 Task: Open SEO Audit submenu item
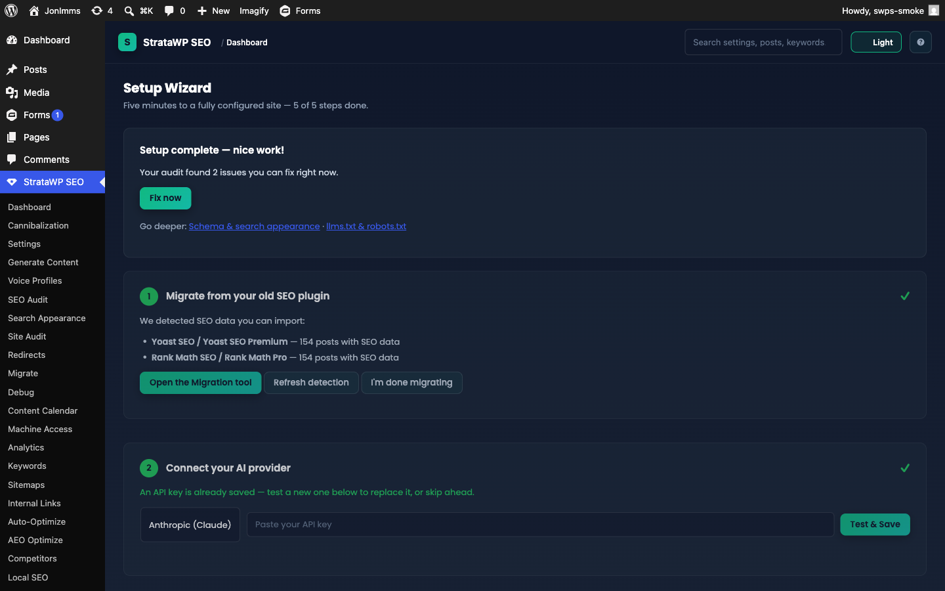tap(28, 299)
